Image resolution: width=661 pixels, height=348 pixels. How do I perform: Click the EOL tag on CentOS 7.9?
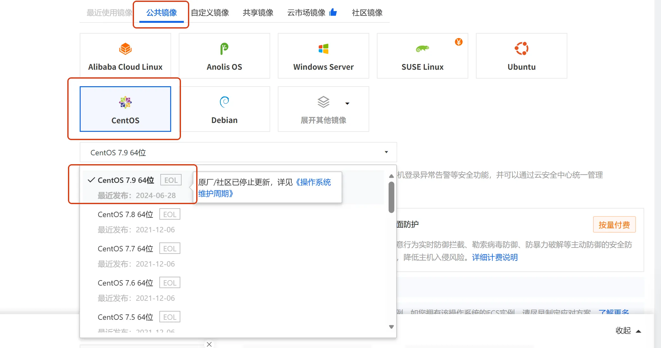(171, 180)
